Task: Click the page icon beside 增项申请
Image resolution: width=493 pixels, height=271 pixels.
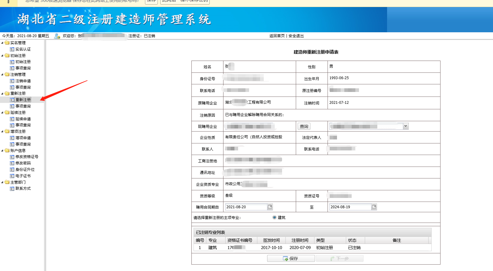Action: point(12,138)
